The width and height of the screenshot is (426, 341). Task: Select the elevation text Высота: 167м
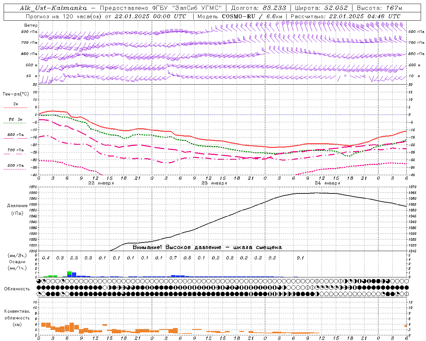click(379, 8)
